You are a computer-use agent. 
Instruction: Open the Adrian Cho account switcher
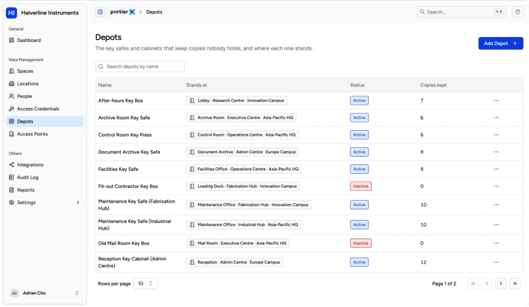point(44,293)
